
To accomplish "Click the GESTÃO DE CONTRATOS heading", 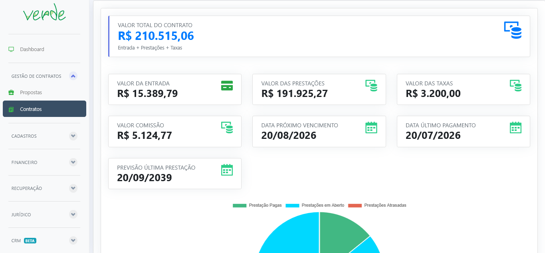I will tap(36, 76).
